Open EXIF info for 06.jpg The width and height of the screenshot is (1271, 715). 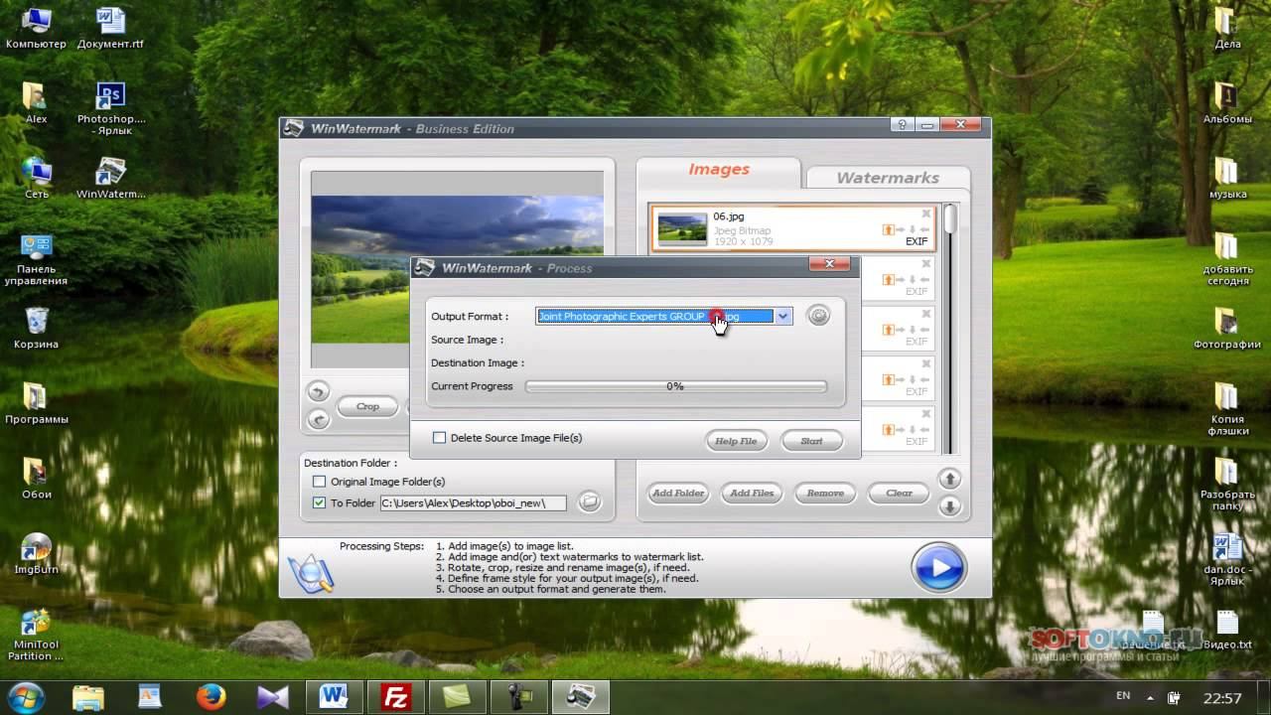[x=917, y=241]
